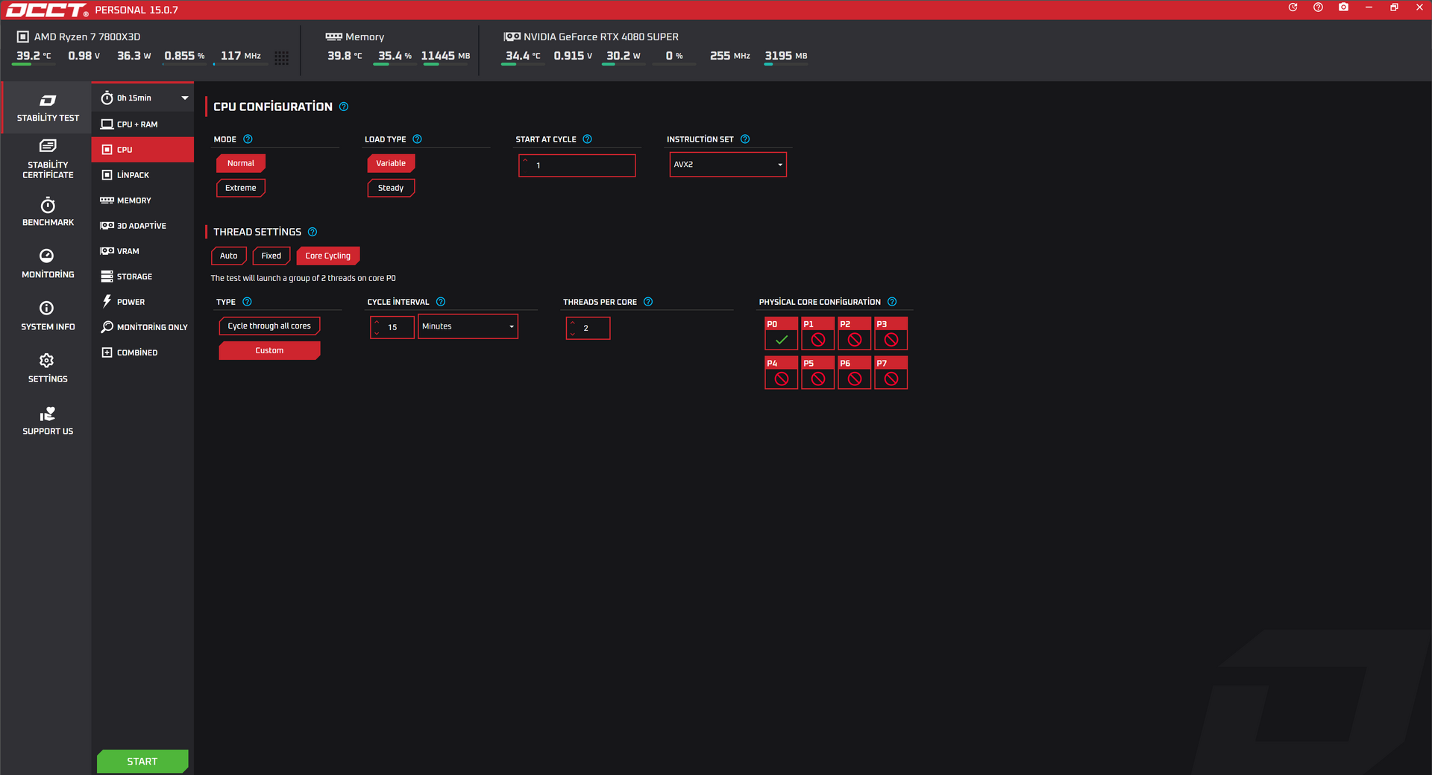Click the 3195 MB GPU memory value
The height and width of the screenshot is (775, 1432).
click(x=786, y=56)
